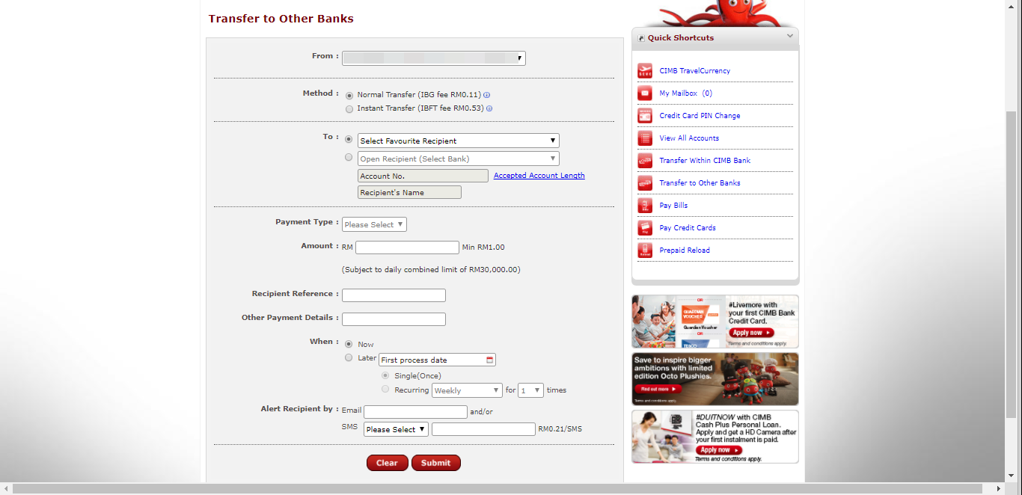Open the From account dropdown
The image size is (1022, 495).
click(434, 58)
